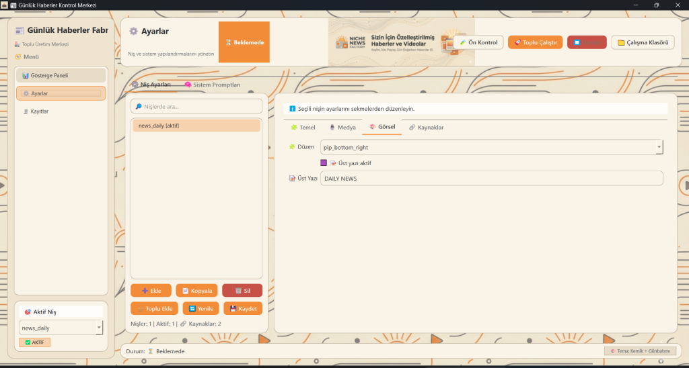Click the Ön Kontrol button
This screenshot has height=368, width=689.
(x=478, y=42)
